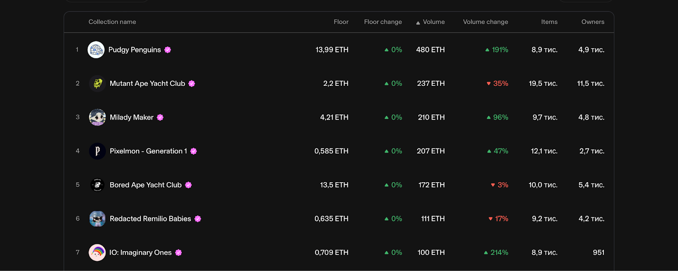The image size is (678, 271).
Task: Open the Milady Maker collection link
Action: click(x=132, y=118)
